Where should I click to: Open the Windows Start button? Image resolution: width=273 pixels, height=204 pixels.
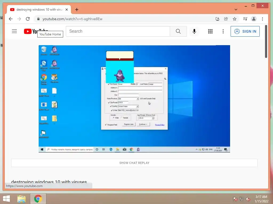[x=6, y=199]
